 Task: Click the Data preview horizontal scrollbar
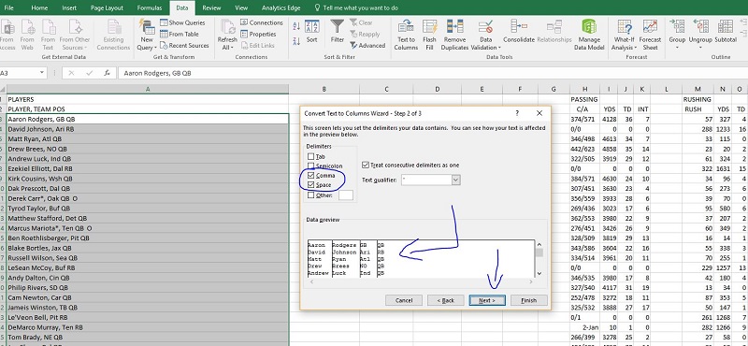tap(422, 281)
